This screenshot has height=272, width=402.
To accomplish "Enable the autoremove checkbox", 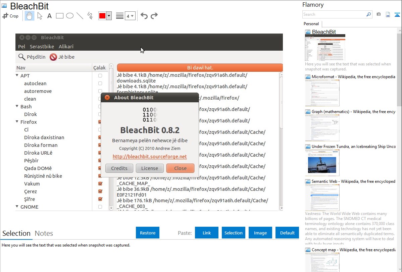I will (x=100, y=91).
